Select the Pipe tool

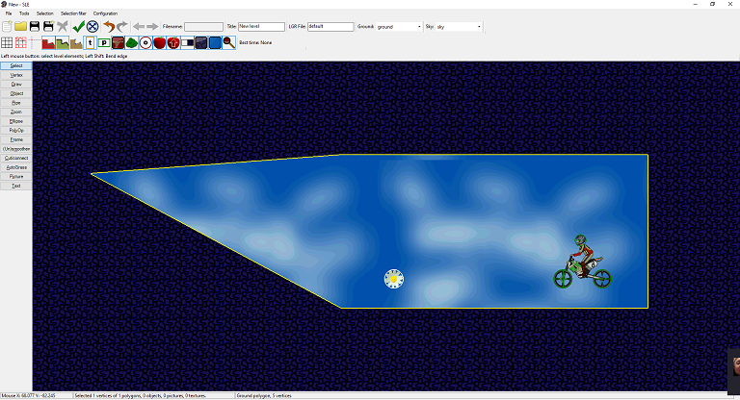coord(16,103)
